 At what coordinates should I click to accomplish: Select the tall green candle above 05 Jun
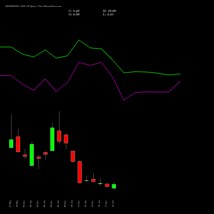(52, 139)
